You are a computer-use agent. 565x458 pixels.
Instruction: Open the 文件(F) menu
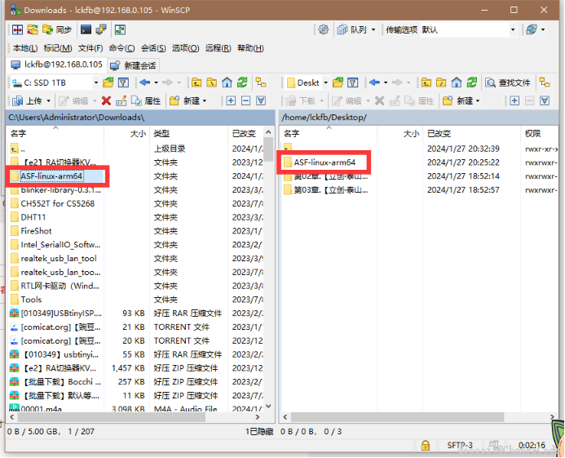tap(90, 48)
